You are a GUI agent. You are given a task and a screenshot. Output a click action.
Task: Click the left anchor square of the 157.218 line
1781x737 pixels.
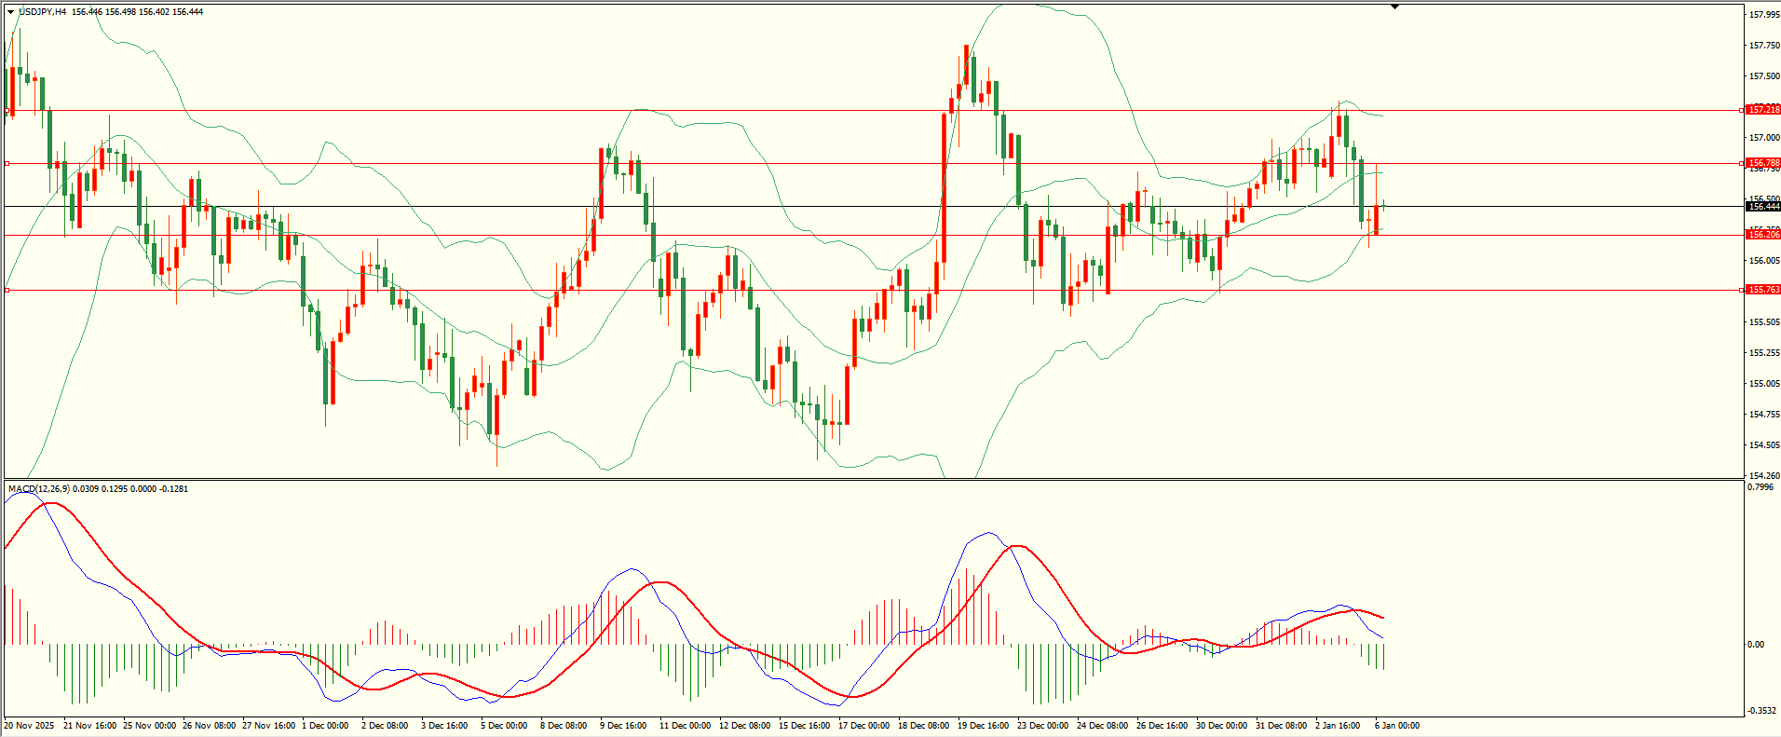point(7,110)
